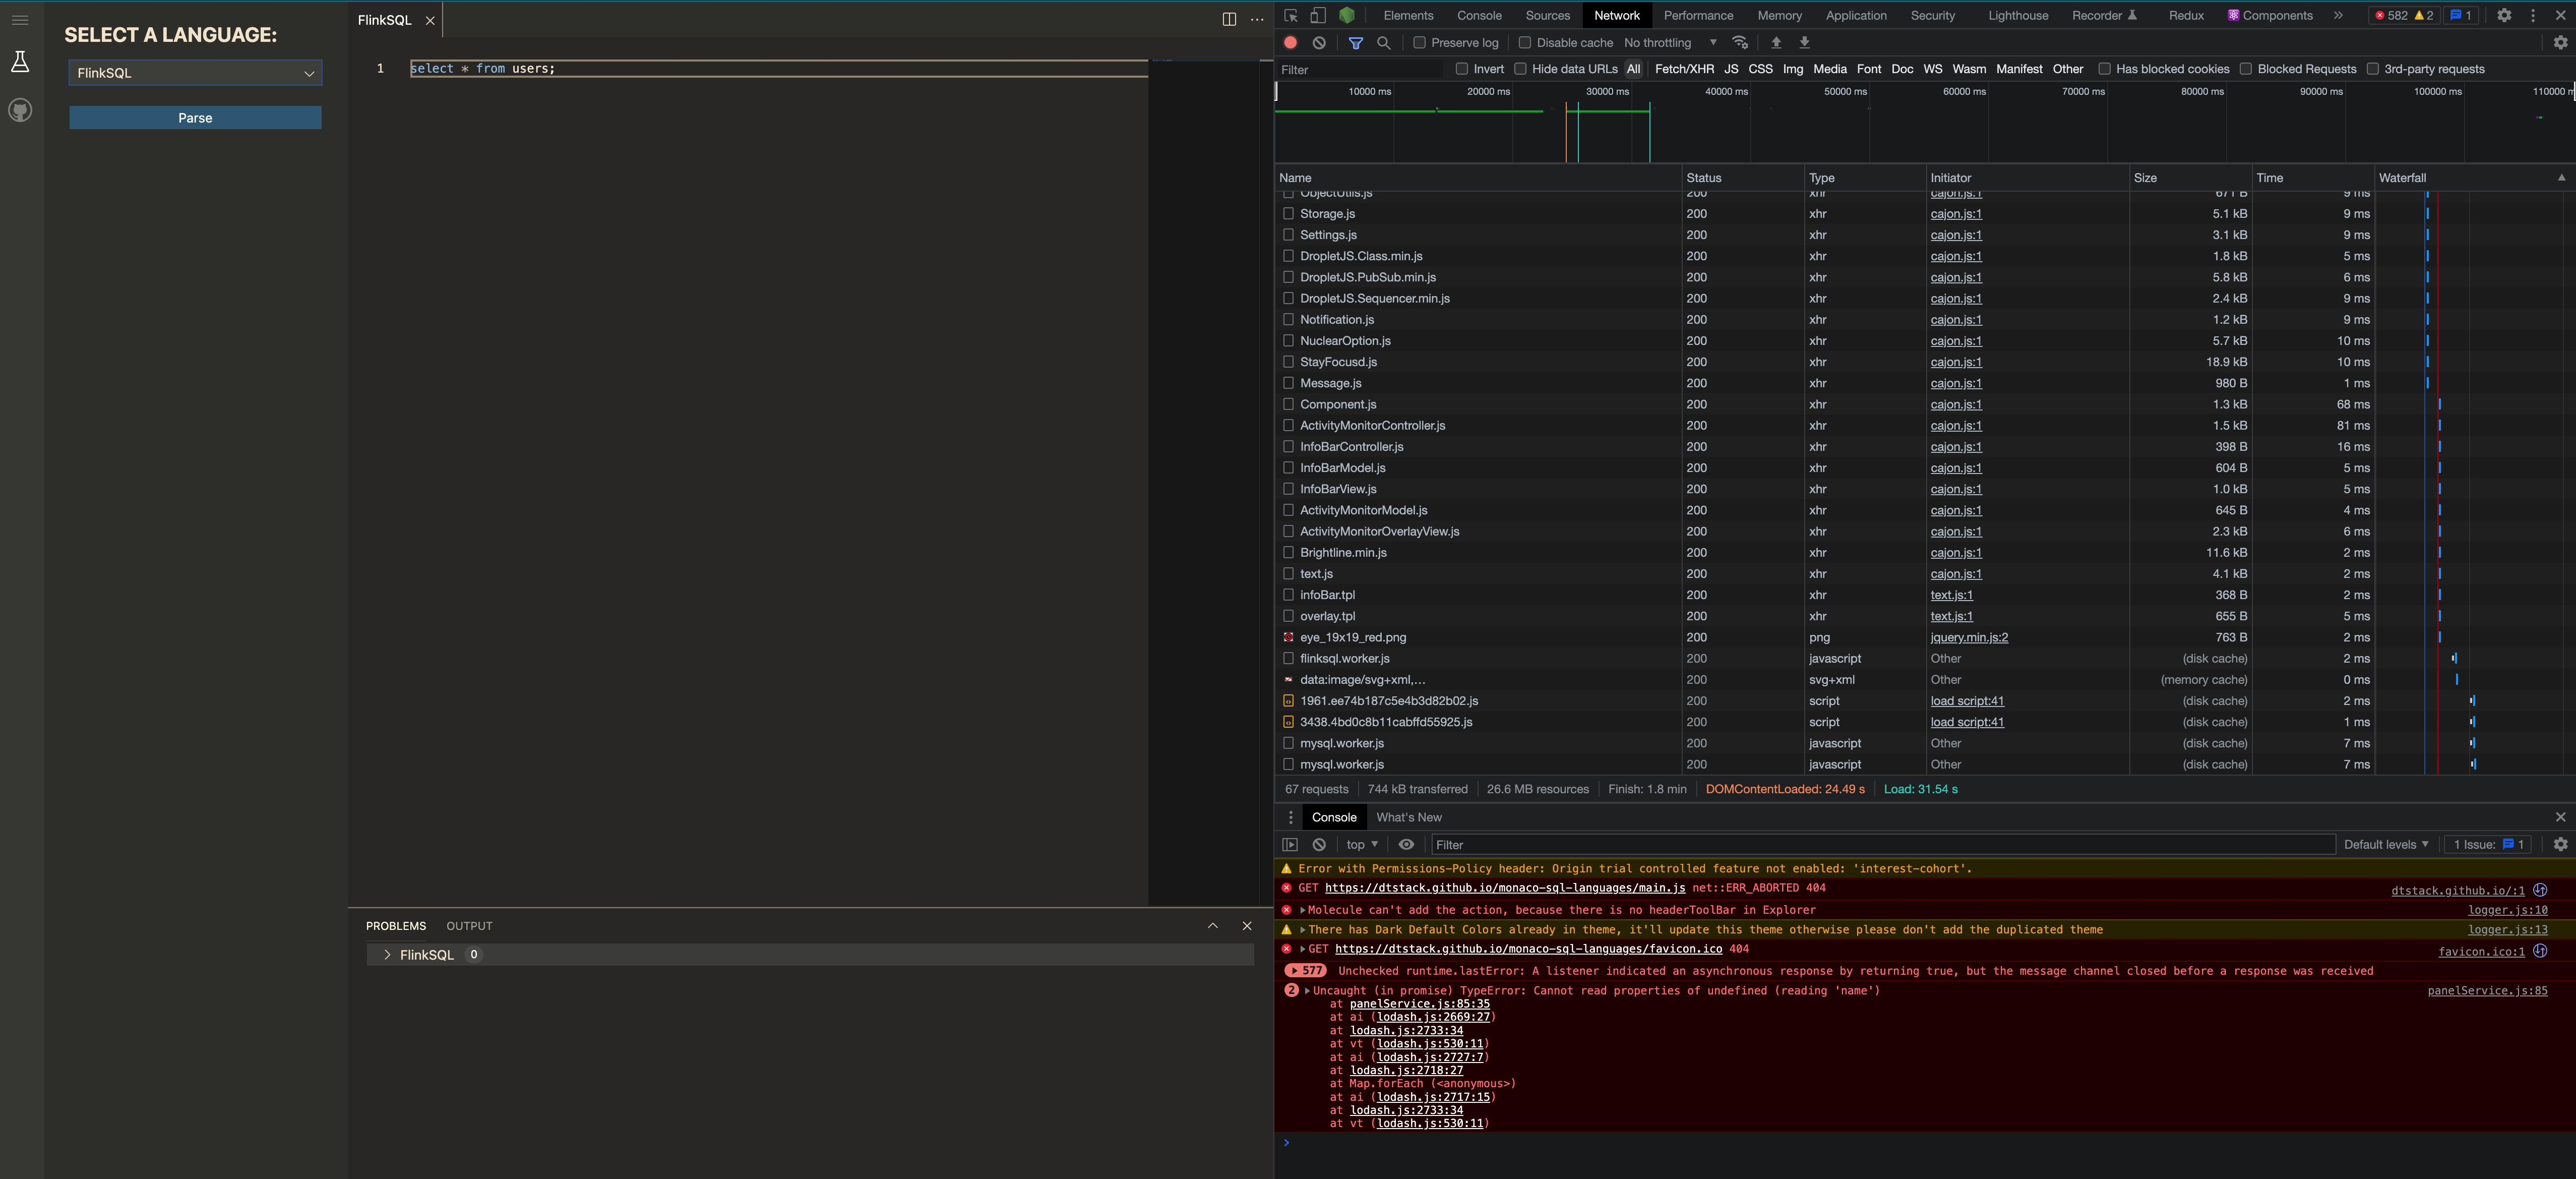Open the GitHub icon in sidebar
This screenshot has width=2576, height=1179.
tap(20, 110)
